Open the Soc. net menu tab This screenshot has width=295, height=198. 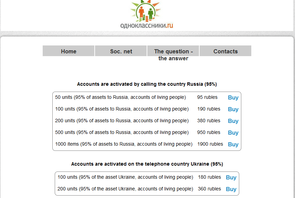point(121,51)
